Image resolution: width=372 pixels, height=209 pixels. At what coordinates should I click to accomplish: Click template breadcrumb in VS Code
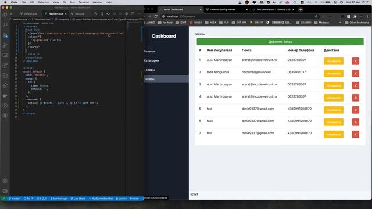62,19
